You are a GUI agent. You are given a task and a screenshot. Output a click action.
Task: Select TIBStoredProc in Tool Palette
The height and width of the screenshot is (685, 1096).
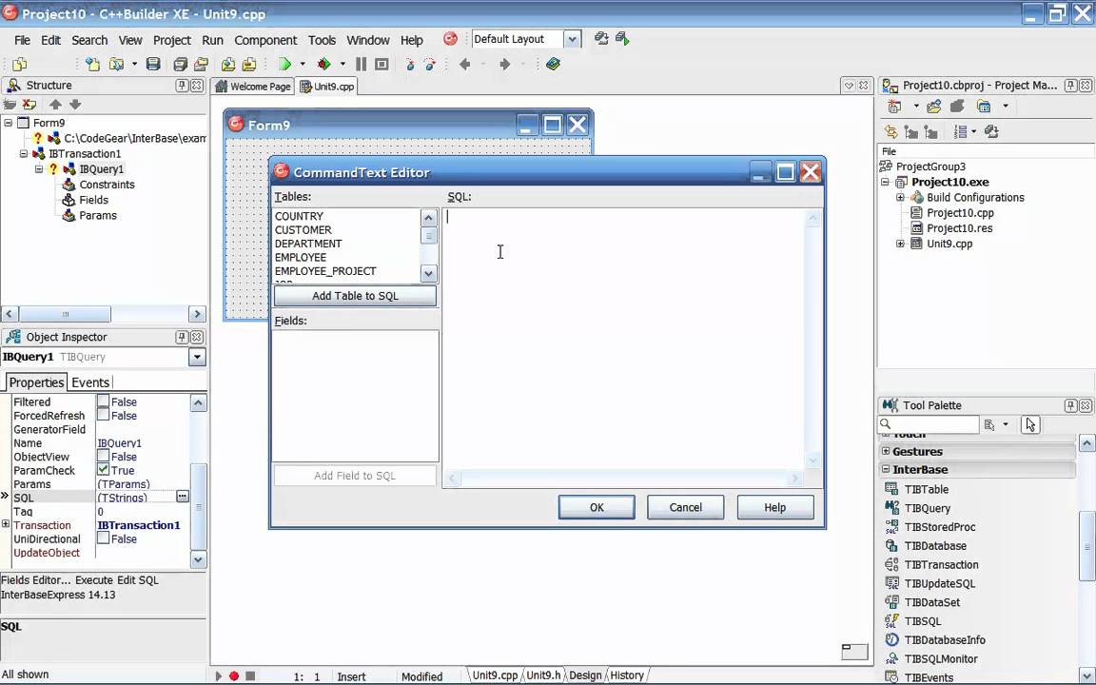[x=939, y=527]
